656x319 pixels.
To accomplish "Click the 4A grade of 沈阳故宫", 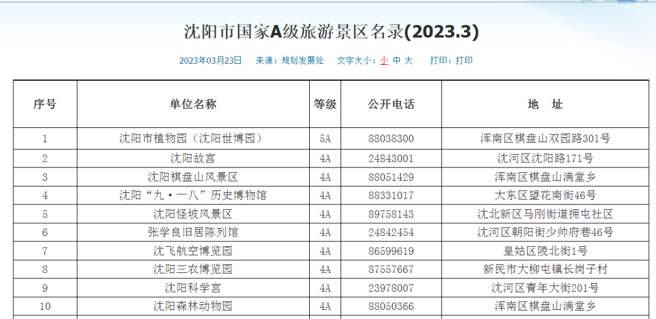I will (x=325, y=159).
